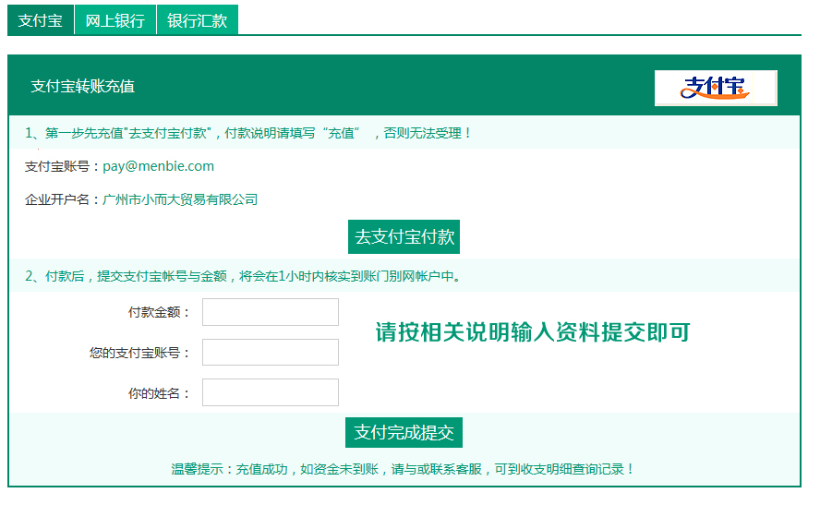Focus the 你的姓名 input field
Image resolution: width=820 pixels, height=505 pixels.
(271, 392)
